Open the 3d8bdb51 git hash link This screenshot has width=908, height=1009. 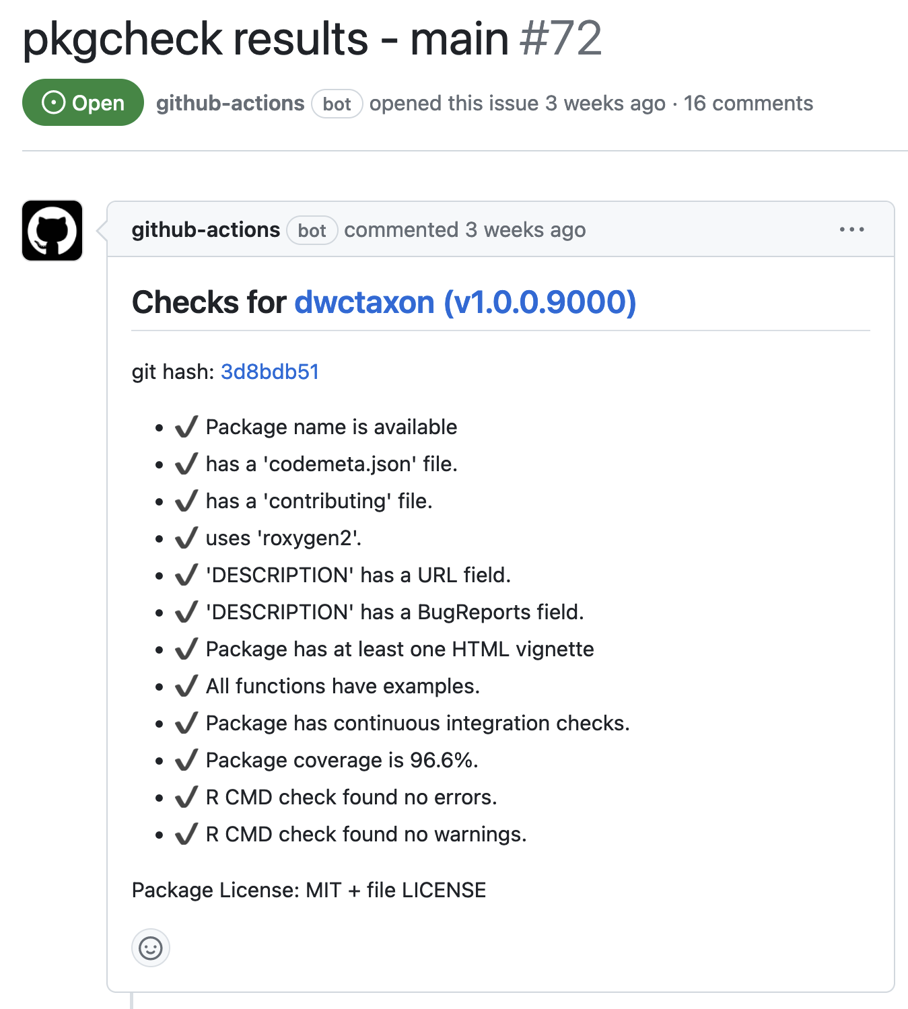click(x=270, y=371)
